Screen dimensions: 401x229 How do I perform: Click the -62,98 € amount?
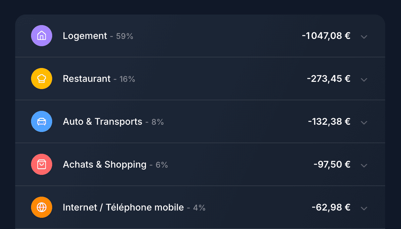point(331,207)
